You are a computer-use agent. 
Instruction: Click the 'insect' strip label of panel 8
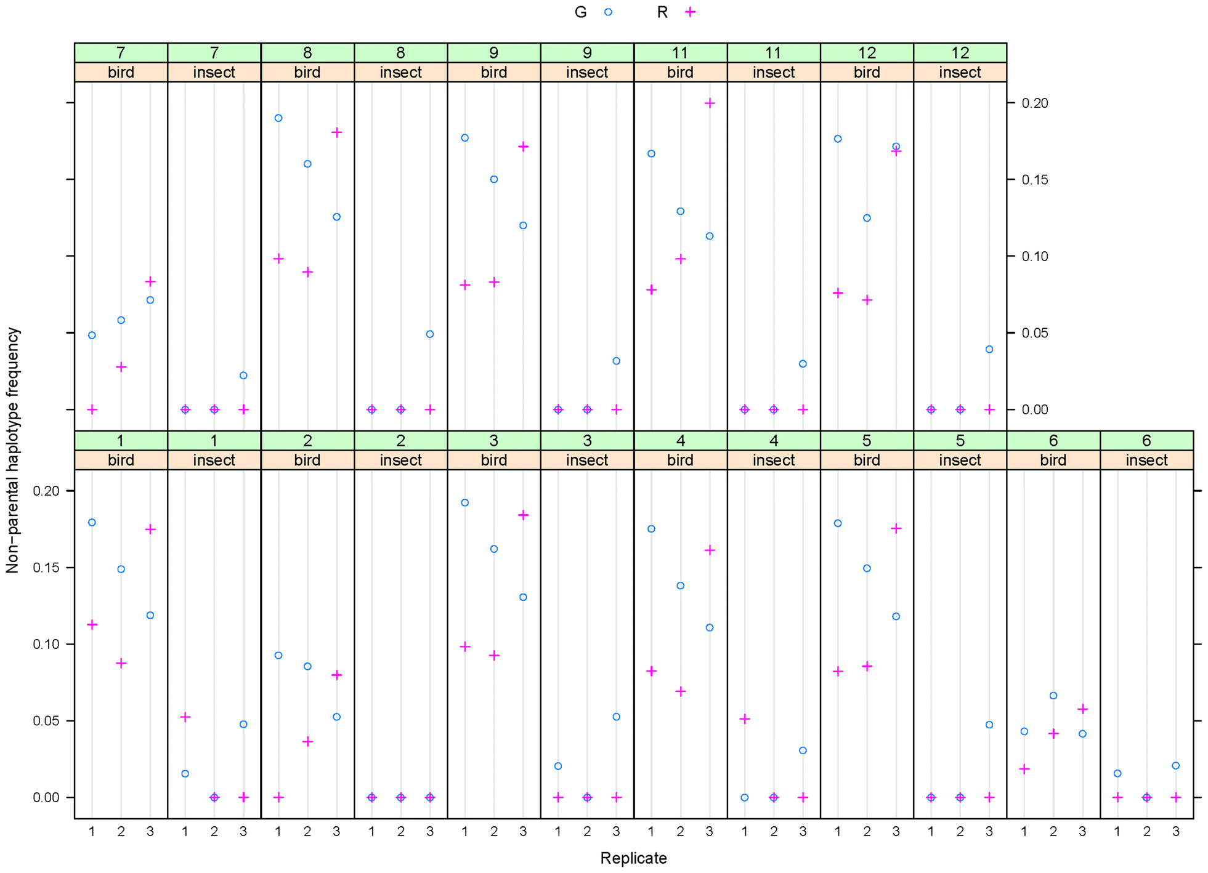[x=401, y=72]
